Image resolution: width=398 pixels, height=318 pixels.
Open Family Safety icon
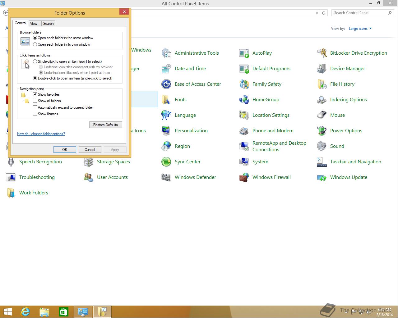tap(244, 84)
